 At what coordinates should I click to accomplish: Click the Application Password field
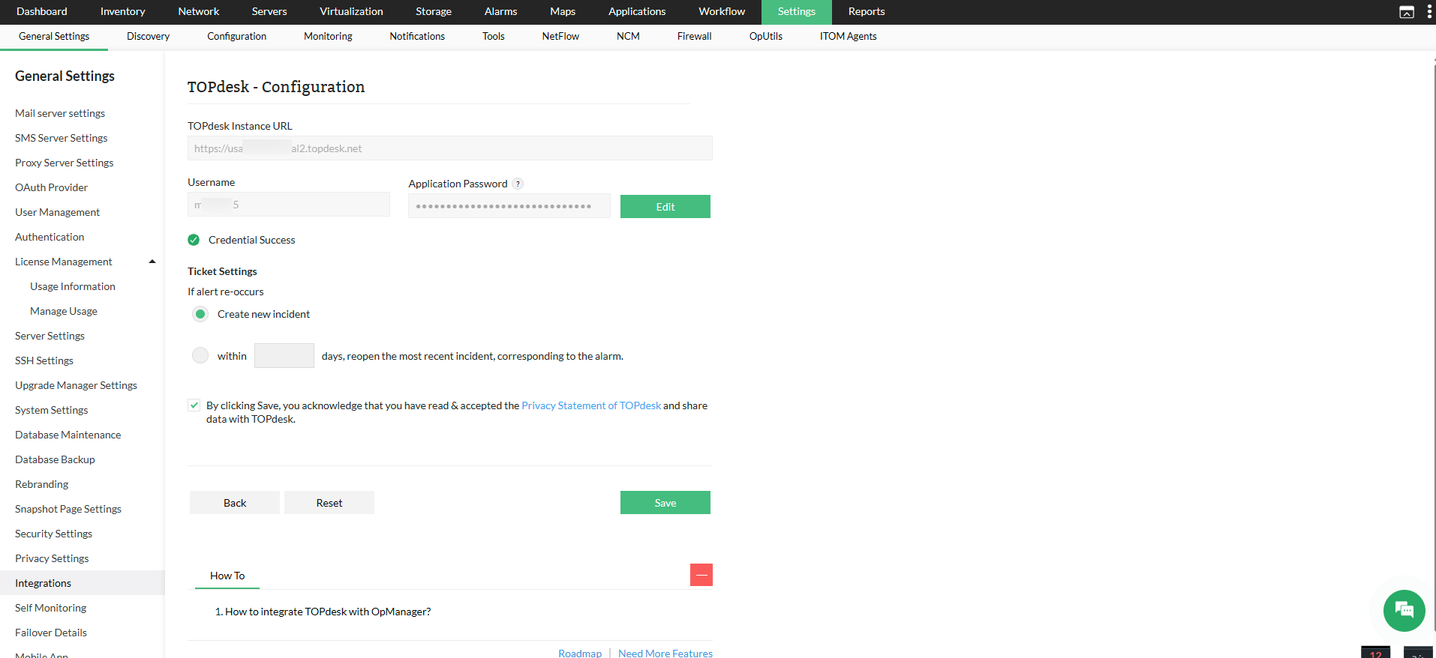509,206
